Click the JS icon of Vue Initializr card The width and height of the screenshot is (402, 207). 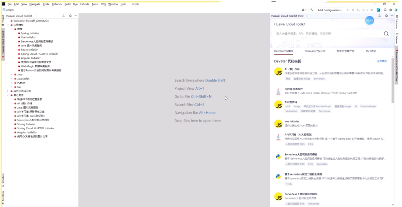[278, 124]
